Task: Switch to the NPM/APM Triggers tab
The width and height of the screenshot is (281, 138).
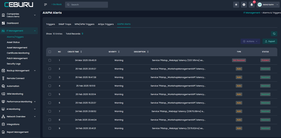Action: coord(84,24)
